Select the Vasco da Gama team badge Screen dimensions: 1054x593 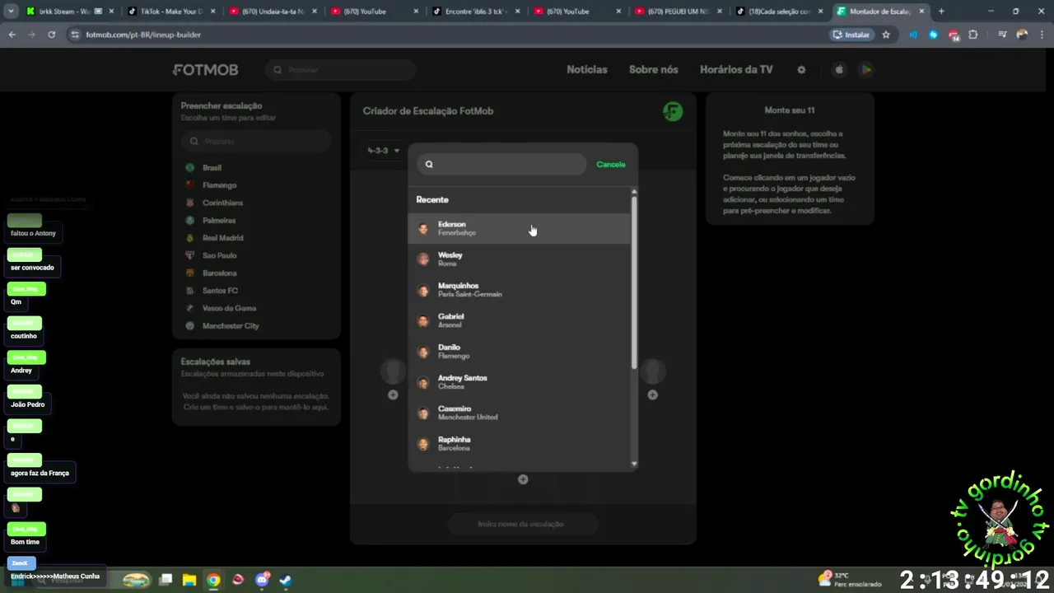pos(190,308)
